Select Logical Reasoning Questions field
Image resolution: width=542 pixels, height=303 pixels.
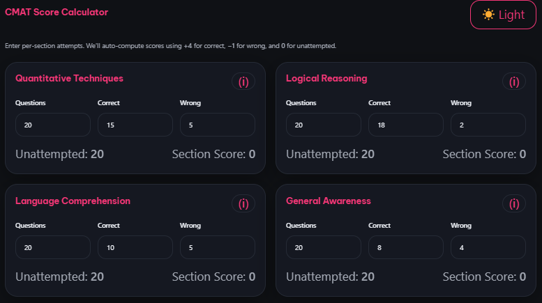pyautogui.click(x=324, y=125)
